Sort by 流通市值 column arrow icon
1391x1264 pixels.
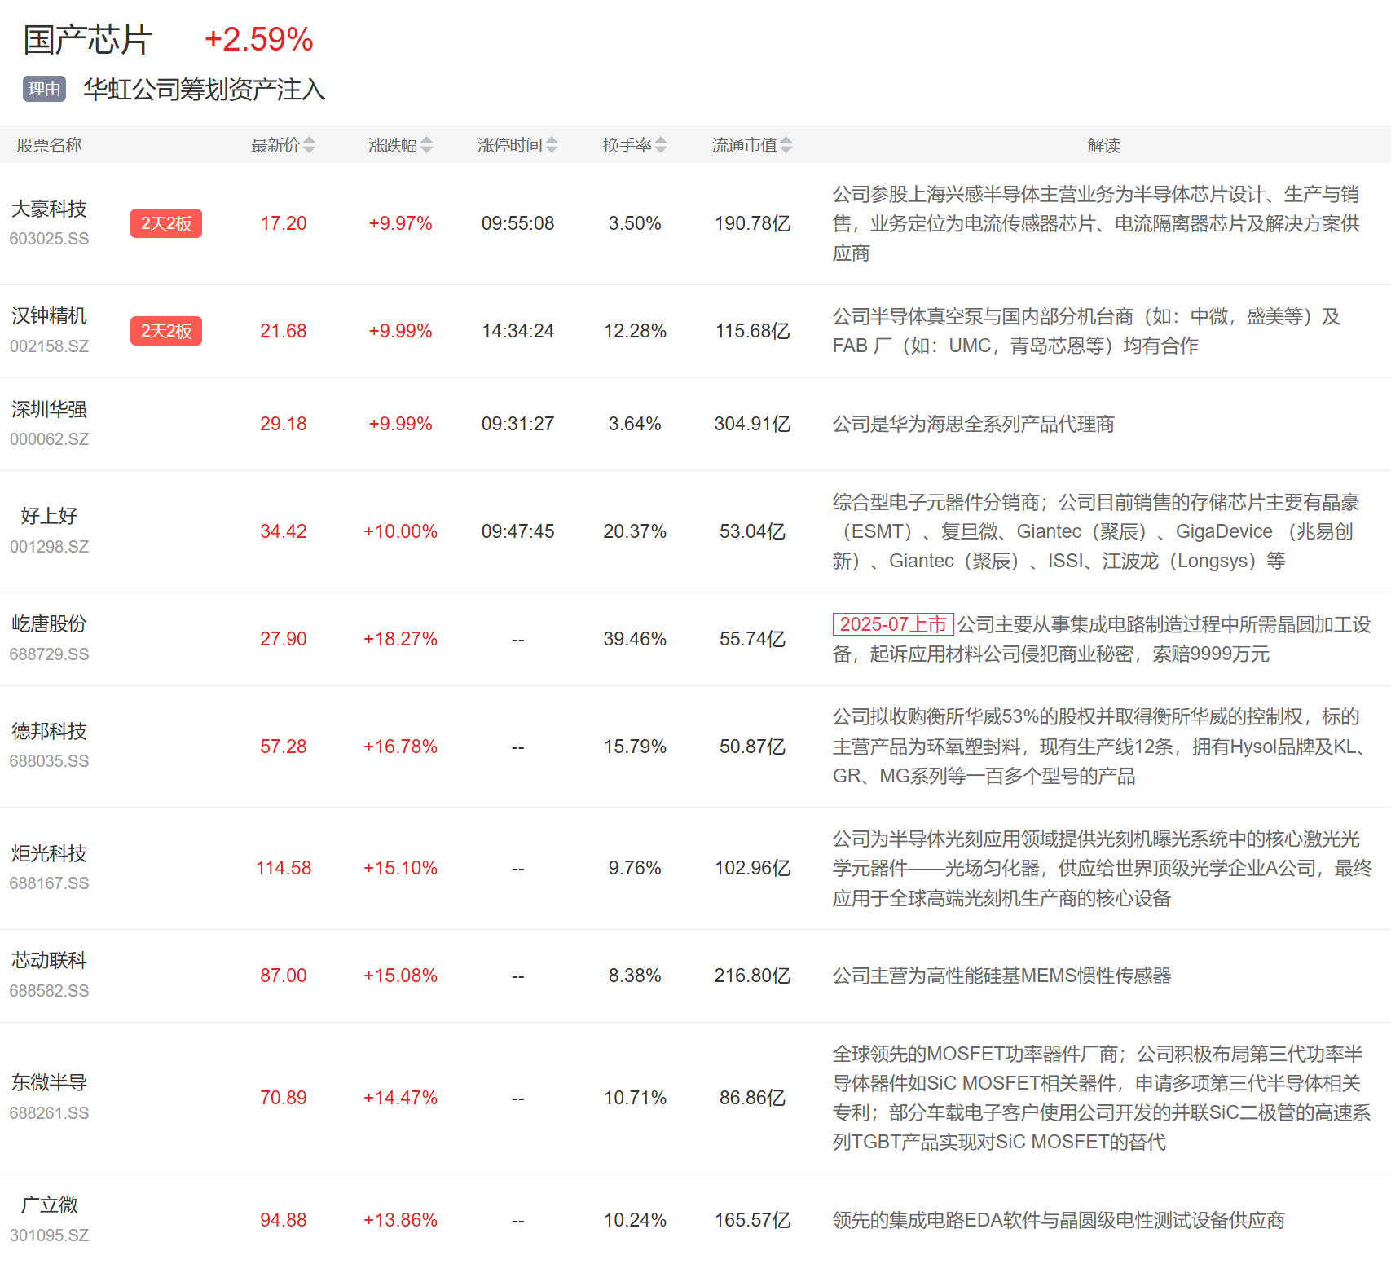point(786,145)
